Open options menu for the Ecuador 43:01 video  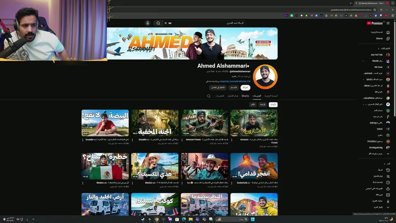coord(83,140)
